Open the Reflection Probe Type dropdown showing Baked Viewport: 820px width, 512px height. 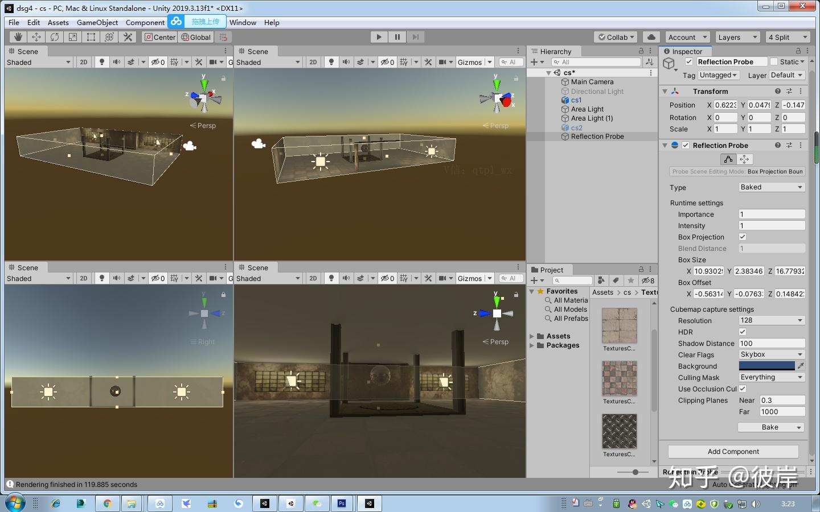pos(771,187)
